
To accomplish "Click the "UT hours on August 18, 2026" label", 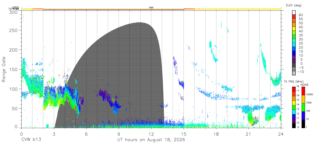I will point(151,140).
